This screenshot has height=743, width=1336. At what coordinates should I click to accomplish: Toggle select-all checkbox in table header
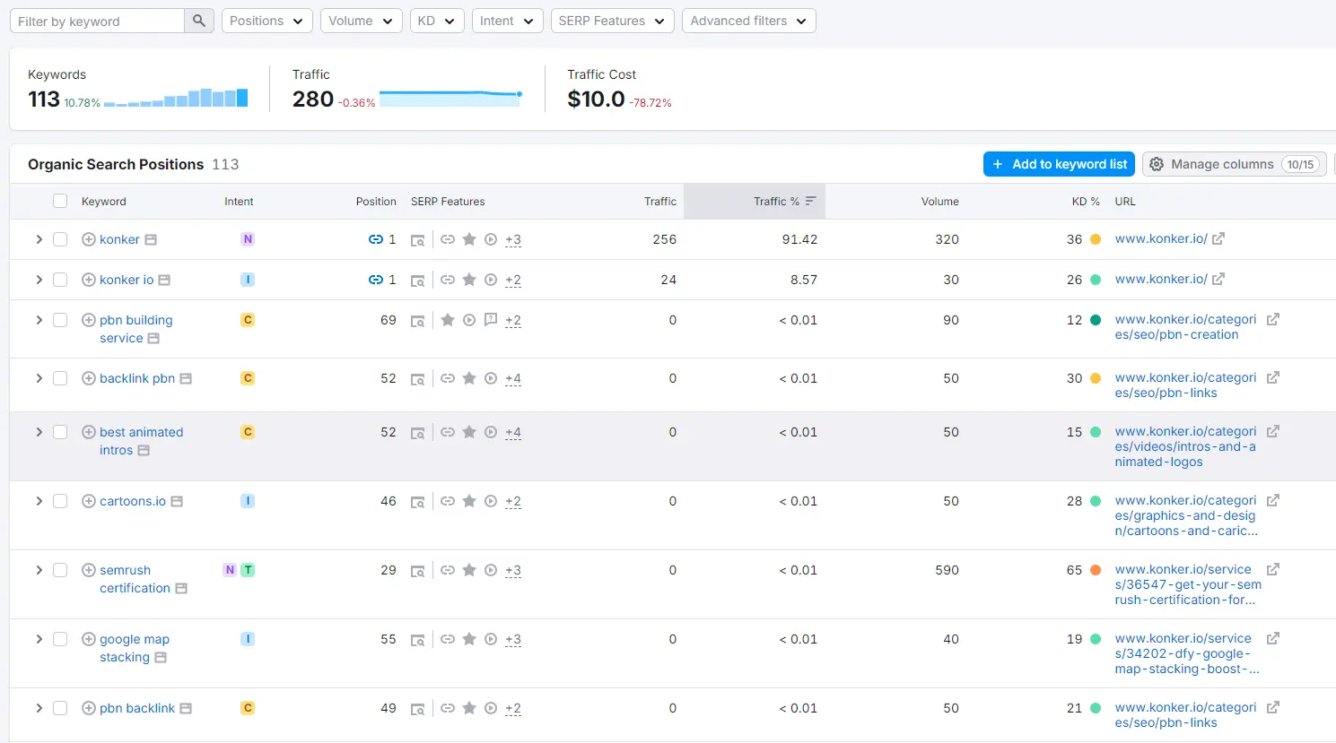click(x=60, y=201)
